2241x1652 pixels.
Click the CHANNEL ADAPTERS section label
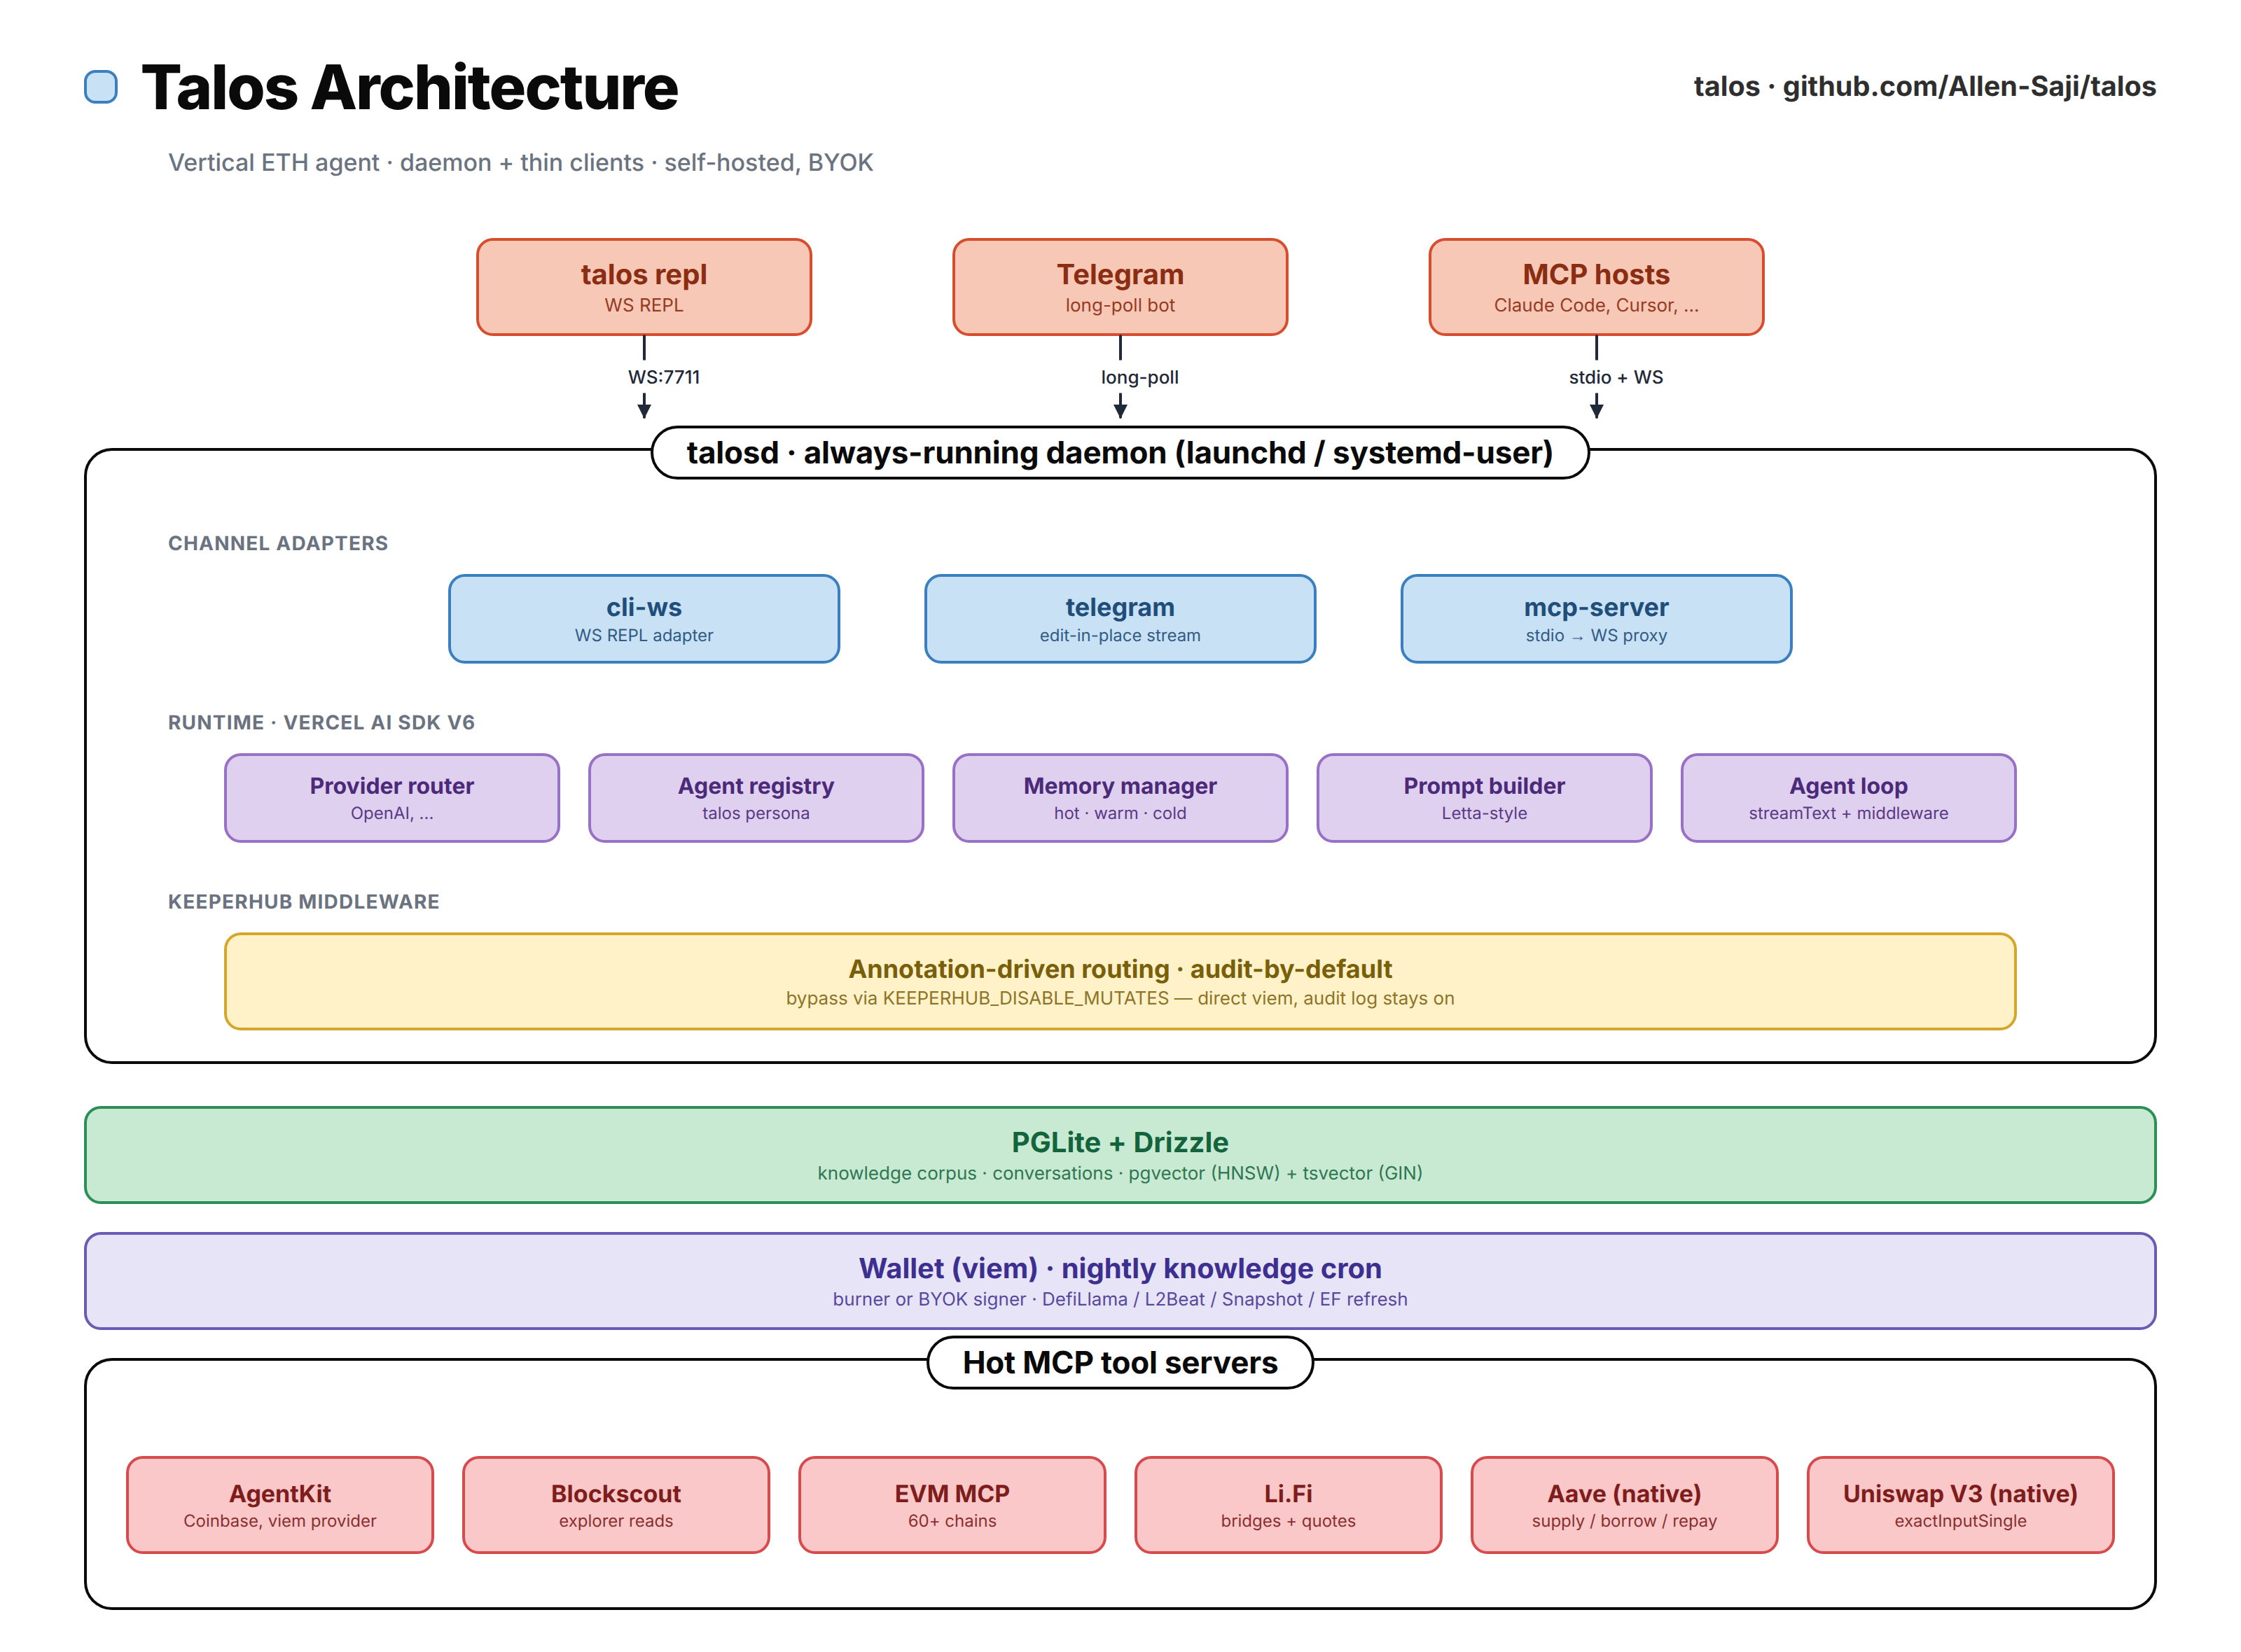point(278,543)
